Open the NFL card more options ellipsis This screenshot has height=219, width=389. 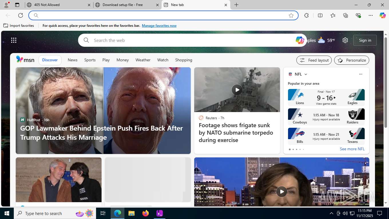tap(360, 74)
